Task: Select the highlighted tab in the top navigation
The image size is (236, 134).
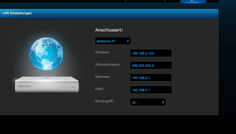Action: coord(193,1)
